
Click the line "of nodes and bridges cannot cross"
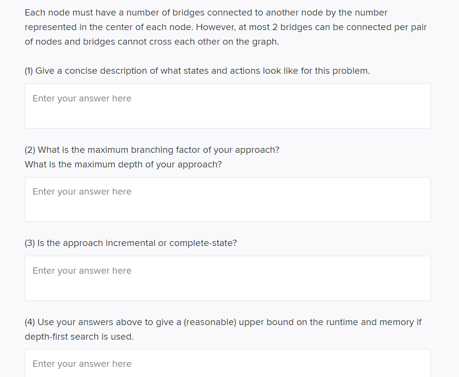pos(152,42)
